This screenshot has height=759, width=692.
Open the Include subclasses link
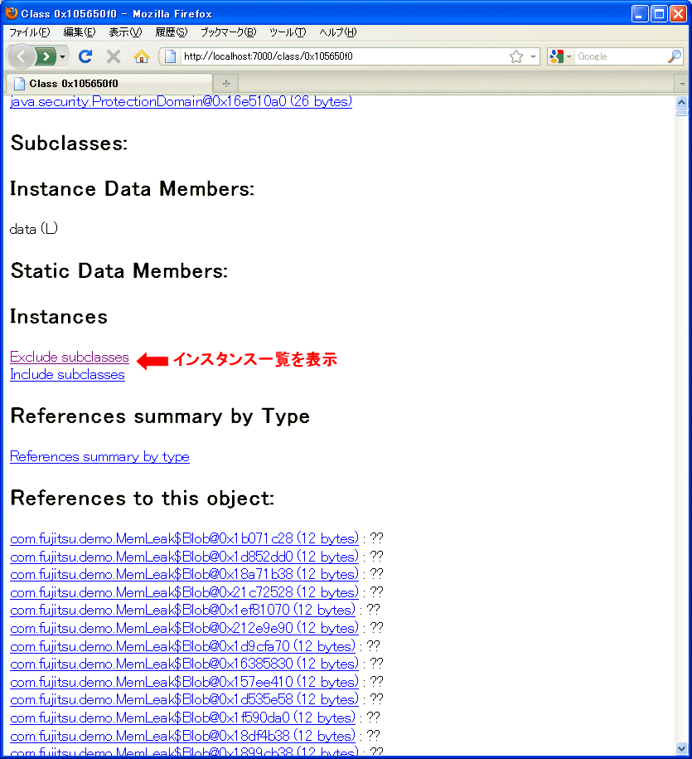point(67,375)
